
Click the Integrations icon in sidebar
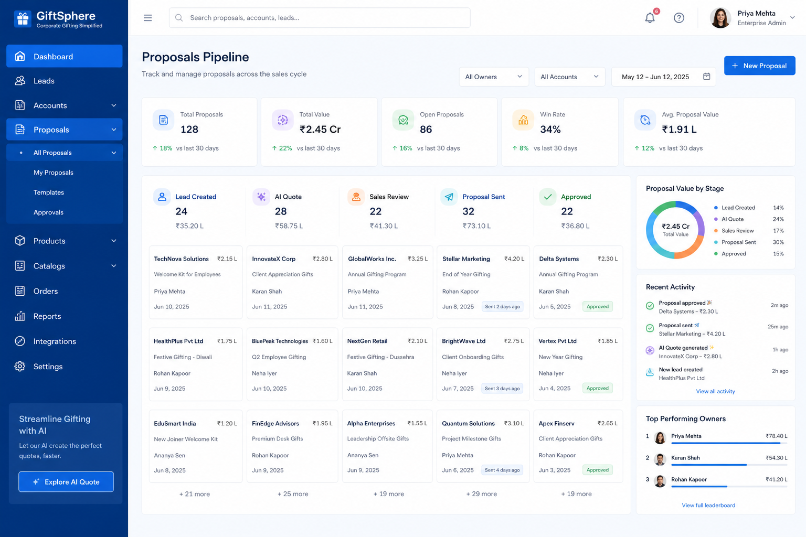click(20, 341)
